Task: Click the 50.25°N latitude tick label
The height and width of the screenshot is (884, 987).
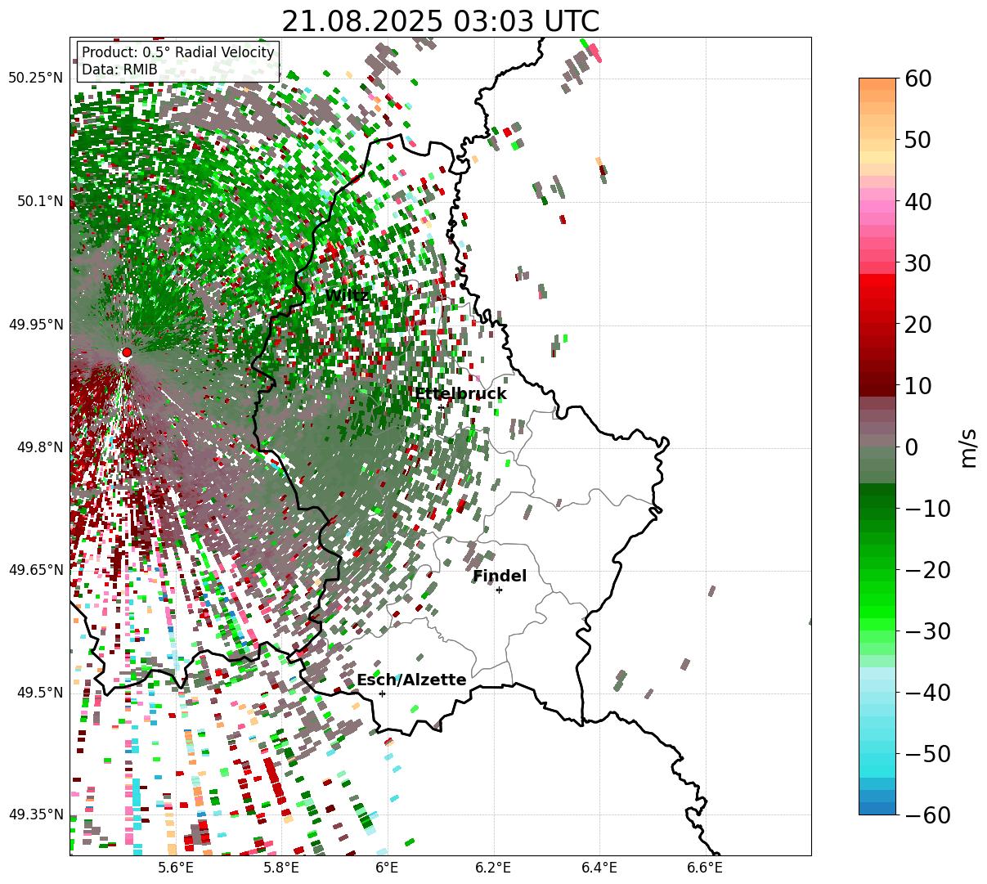Action: [x=36, y=78]
